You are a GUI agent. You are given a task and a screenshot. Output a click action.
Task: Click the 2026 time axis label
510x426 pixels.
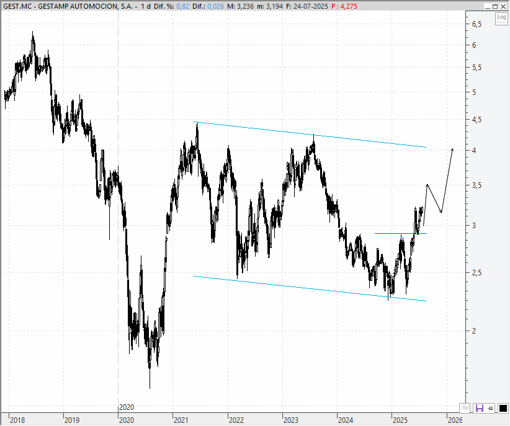(x=455, y=420)
